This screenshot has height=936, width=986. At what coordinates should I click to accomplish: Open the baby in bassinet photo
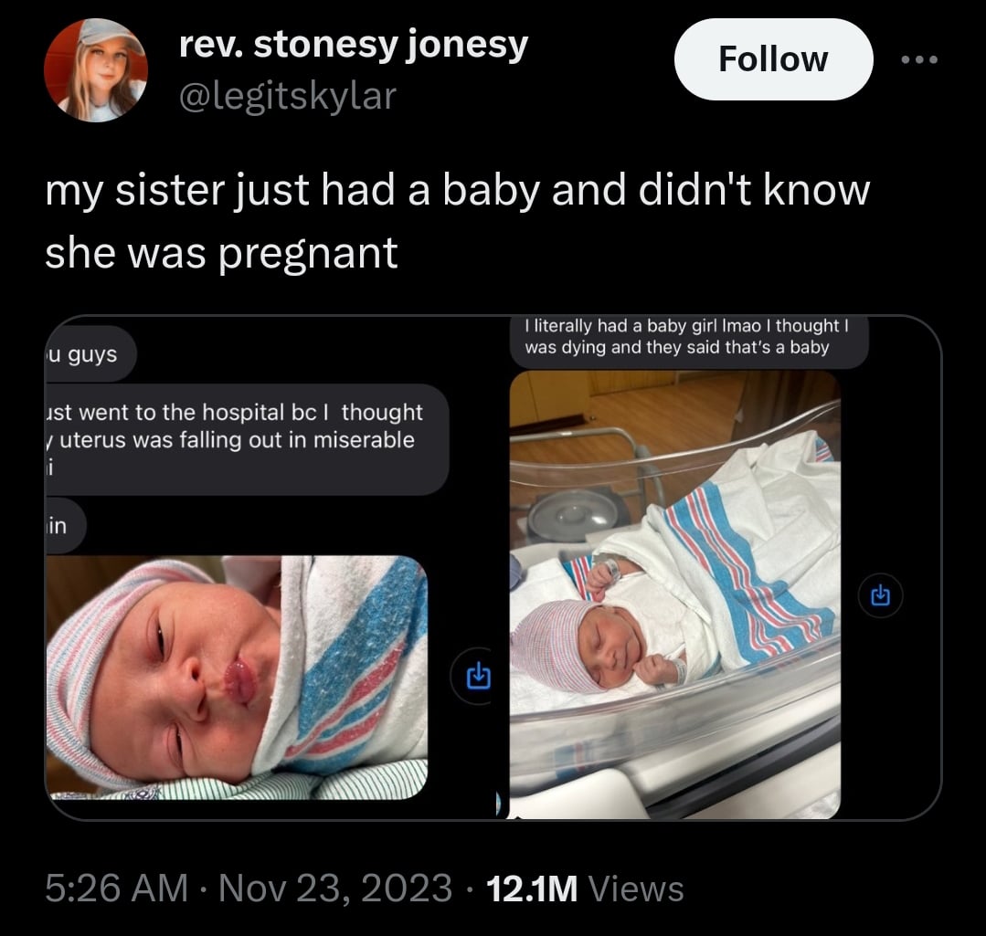click(x=674, y=594)
